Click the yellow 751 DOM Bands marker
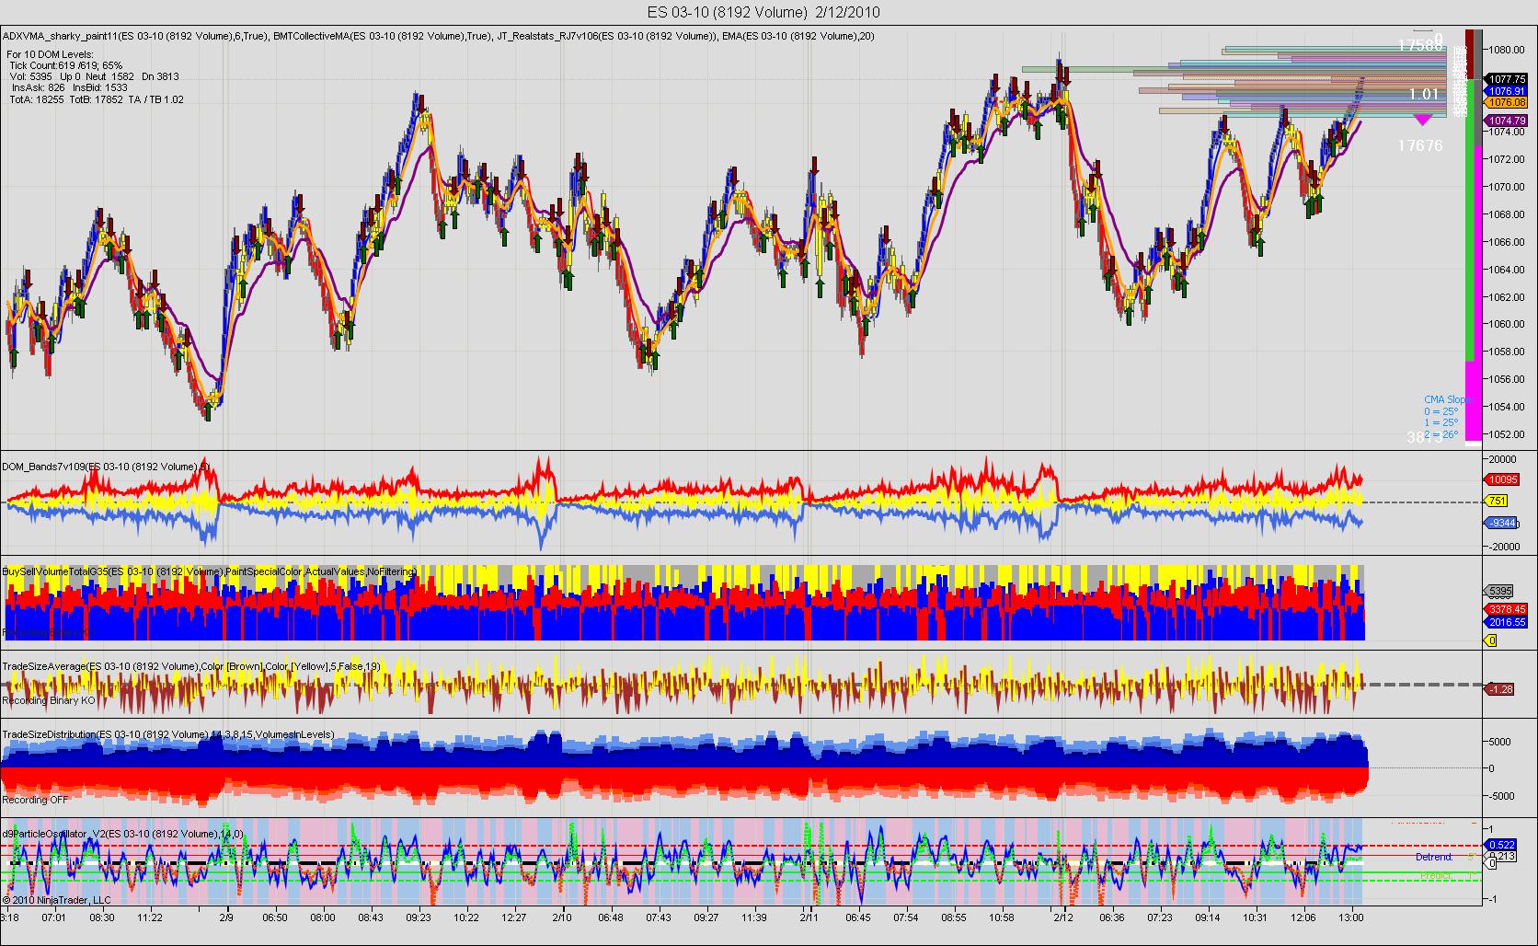Viewport: 1538px width, 946px height. (1497, 501)
